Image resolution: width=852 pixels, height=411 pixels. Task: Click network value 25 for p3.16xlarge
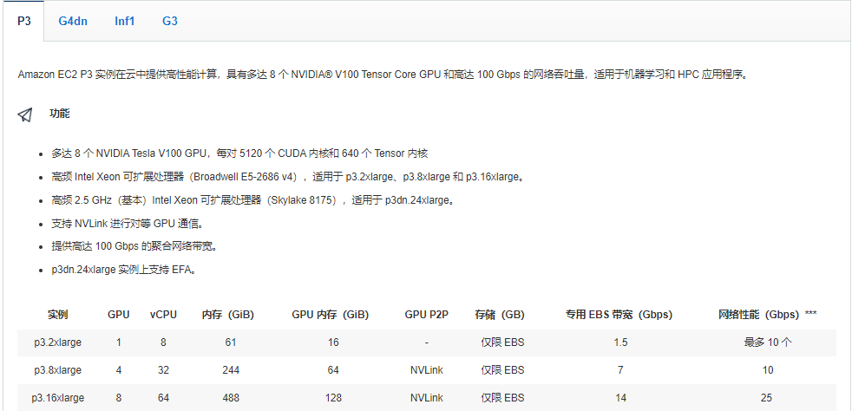(x=766, y=398)
